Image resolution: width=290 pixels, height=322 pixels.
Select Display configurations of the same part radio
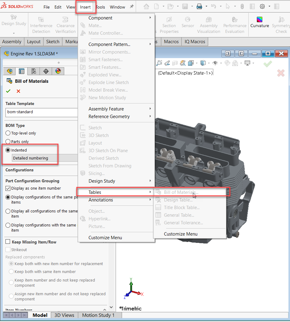pyautogui.click(x=8, y=197)
